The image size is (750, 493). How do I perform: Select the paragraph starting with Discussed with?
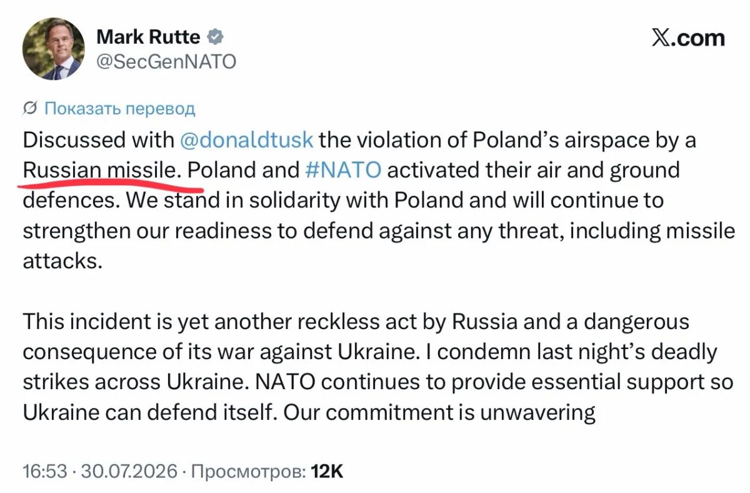tap(378, 200)
